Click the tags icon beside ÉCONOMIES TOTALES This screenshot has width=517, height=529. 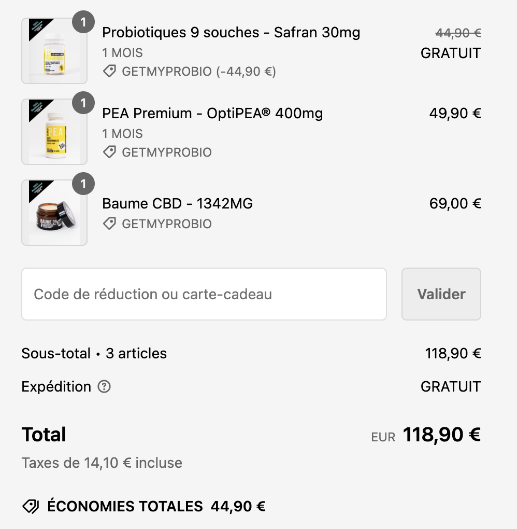[x=31, y=506]
